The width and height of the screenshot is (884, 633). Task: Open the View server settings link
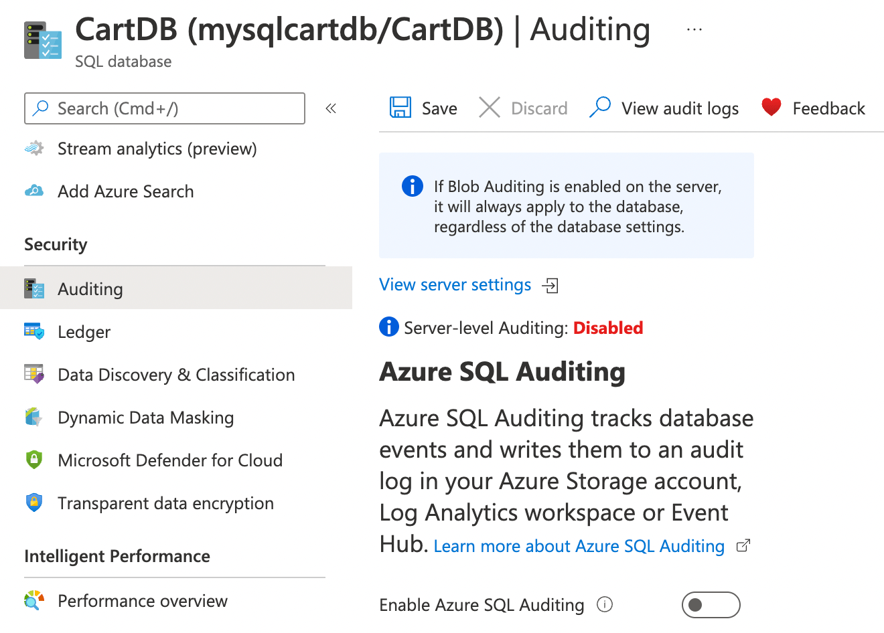[x=455, y=284]
